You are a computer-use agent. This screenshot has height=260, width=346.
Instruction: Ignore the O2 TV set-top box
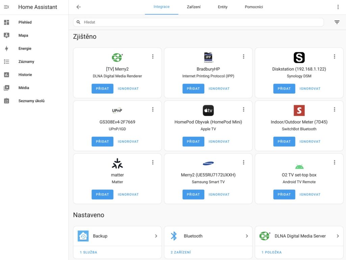point(310,194)
